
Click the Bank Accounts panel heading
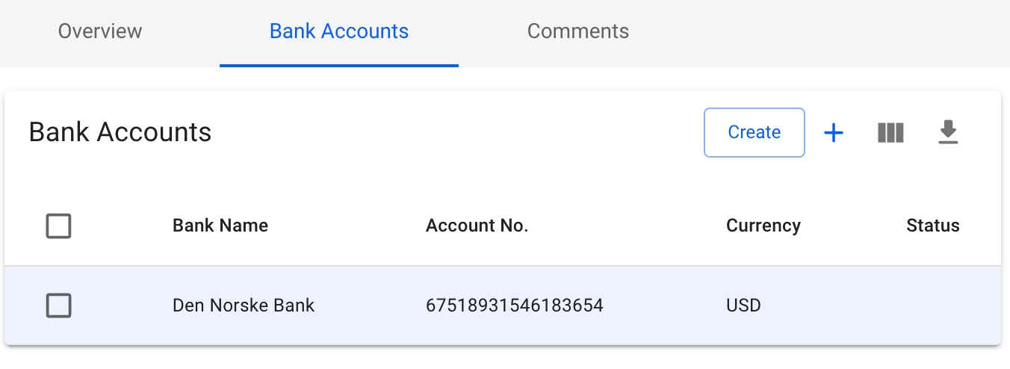120,132
